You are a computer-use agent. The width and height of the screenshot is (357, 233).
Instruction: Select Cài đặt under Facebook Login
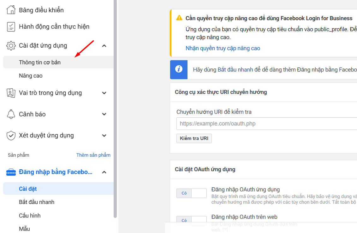(58, 189)
